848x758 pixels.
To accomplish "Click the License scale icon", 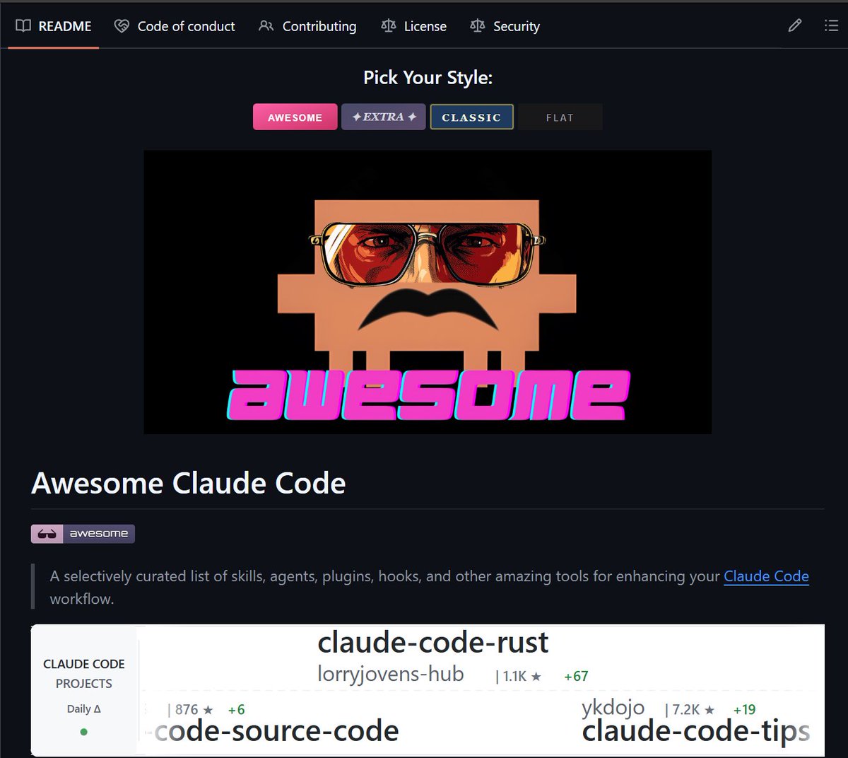I will click(x=388, y=26).
